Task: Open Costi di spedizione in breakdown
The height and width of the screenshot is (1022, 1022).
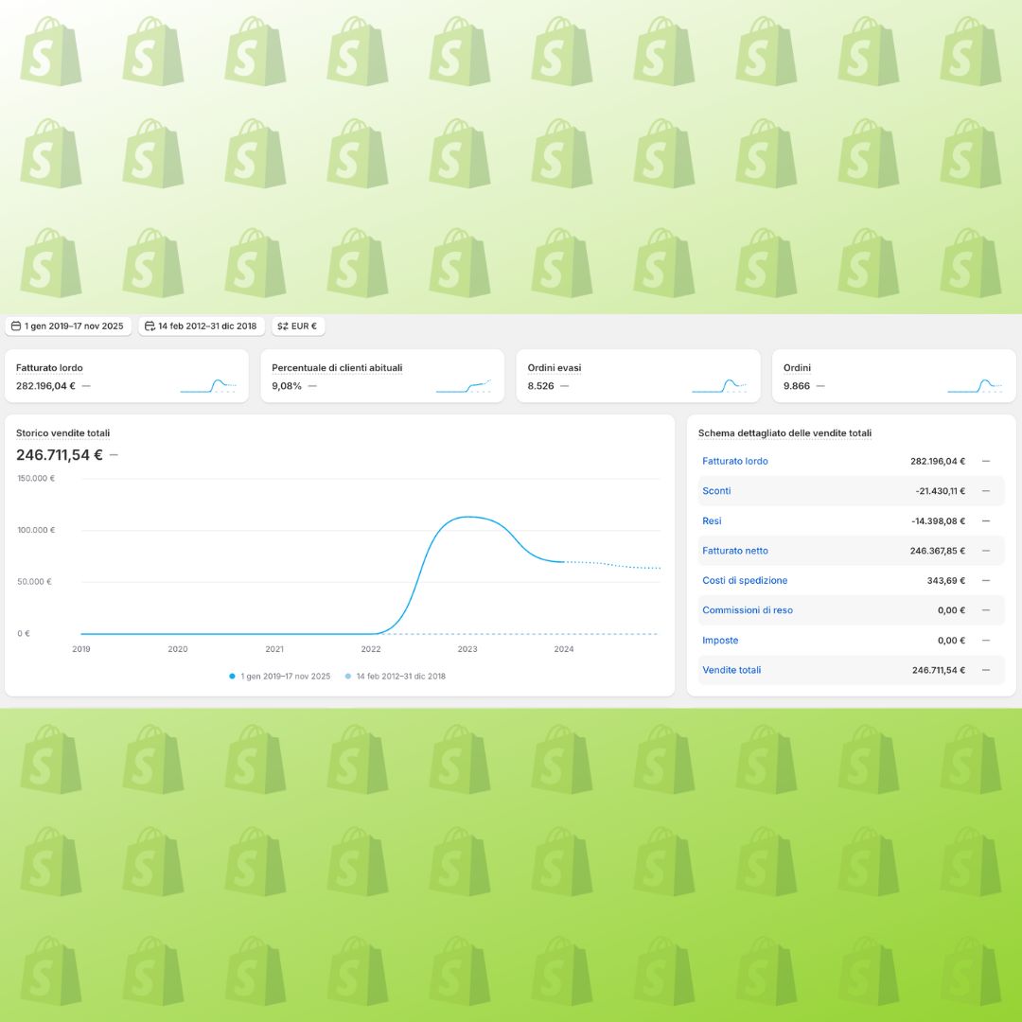Action: pyautogui.click(x=745, y=580)
